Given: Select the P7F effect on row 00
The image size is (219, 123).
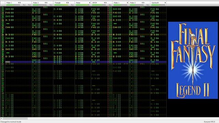Looking at the screenshot, I should tap(126, 64).
